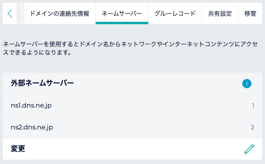The image size is (265, 164).
Task: Click the blank space in the 外部ネームサーバー header
Action: click(x=159, y=83)
